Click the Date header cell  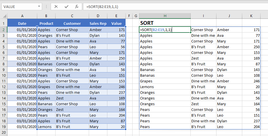[22, 23]
